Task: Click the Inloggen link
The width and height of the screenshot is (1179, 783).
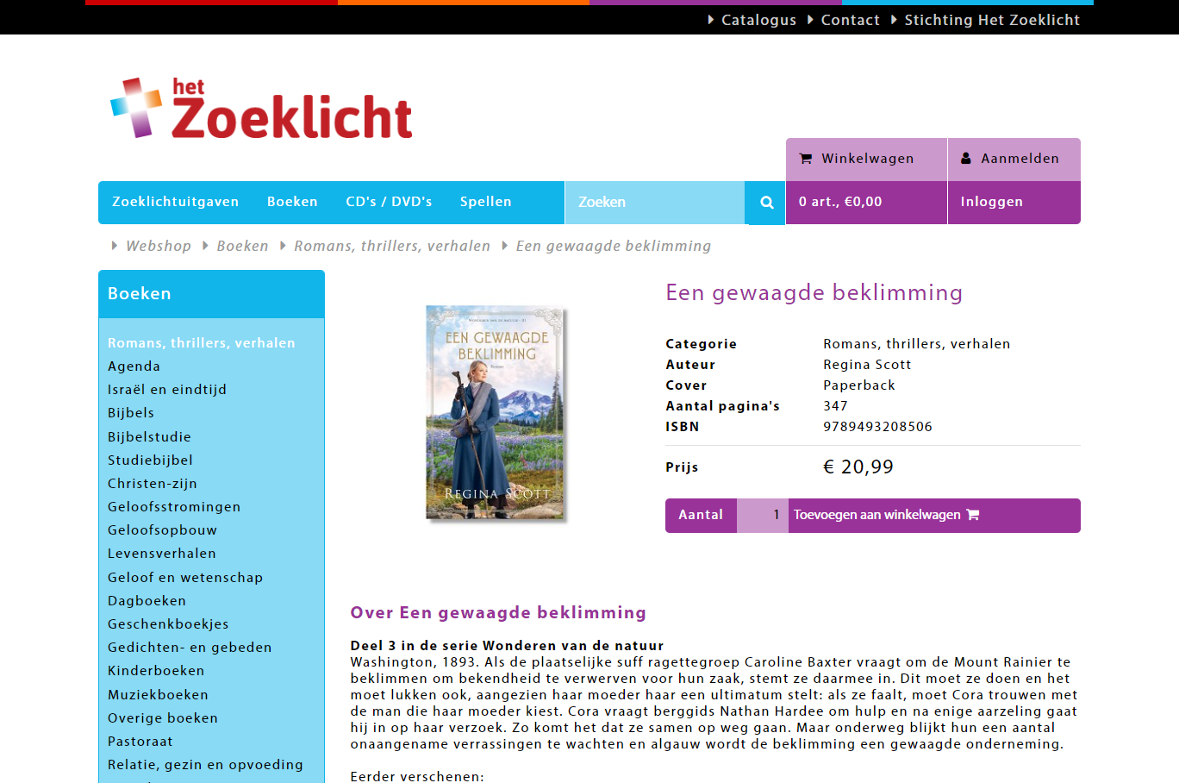Action: tap(991, 202)
